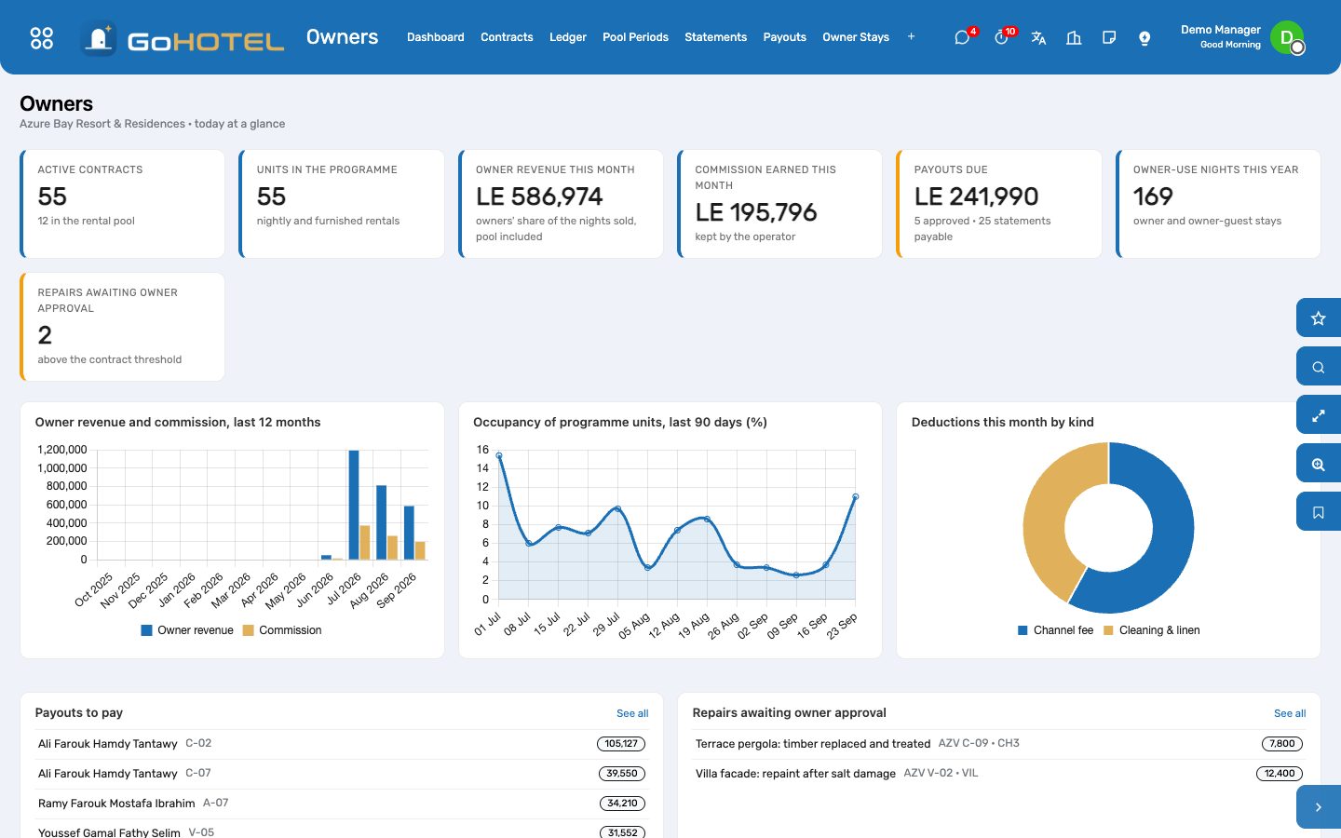
Task: Open the Villa facade repaint repair row
Action: coord(999,774)
